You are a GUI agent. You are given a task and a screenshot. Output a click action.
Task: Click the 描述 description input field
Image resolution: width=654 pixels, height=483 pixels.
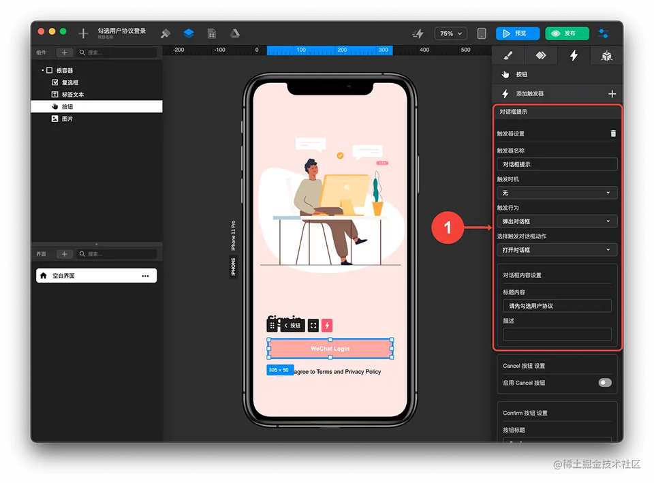point(557,334)
